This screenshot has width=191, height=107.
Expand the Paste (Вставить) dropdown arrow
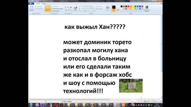[x=32, y=11]
